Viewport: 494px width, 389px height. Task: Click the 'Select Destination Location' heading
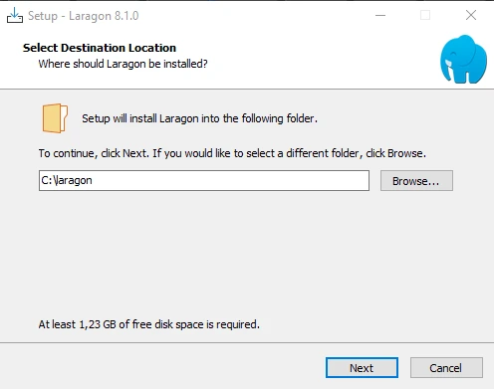100,48
